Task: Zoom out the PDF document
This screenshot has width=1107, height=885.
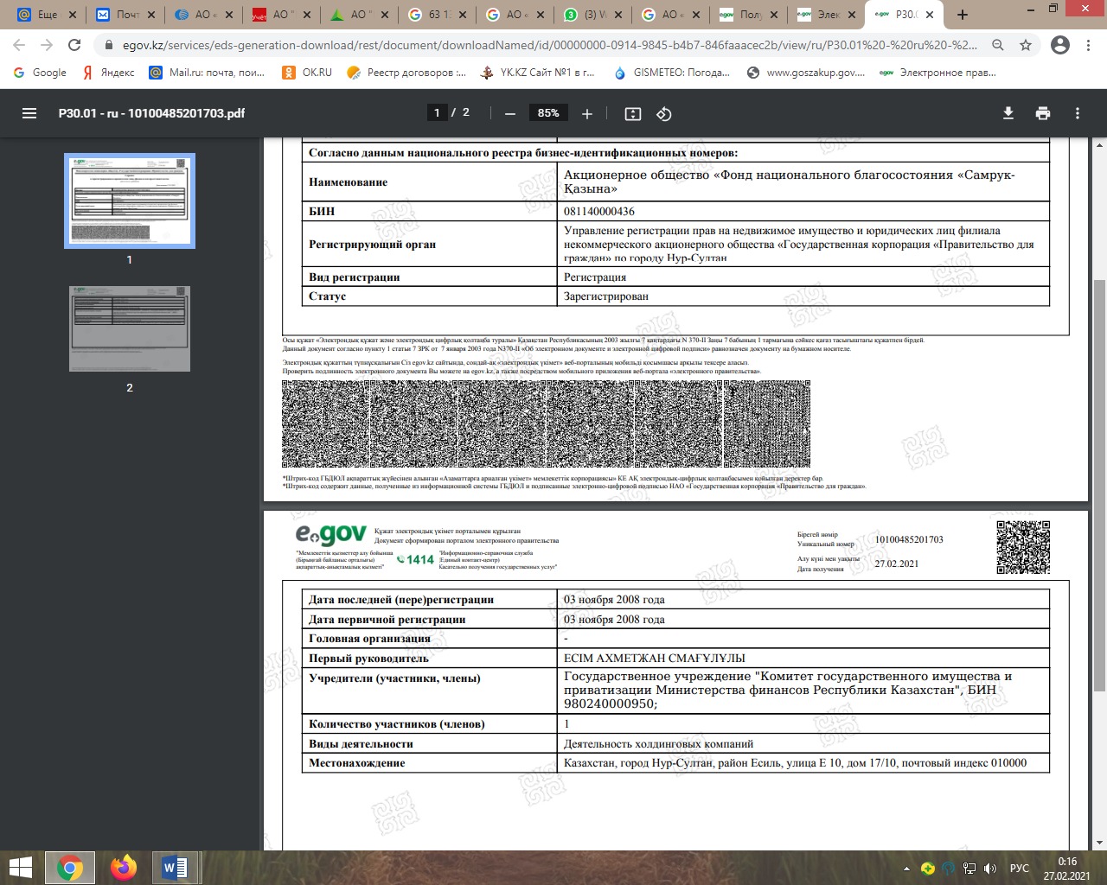Action: 510,113
